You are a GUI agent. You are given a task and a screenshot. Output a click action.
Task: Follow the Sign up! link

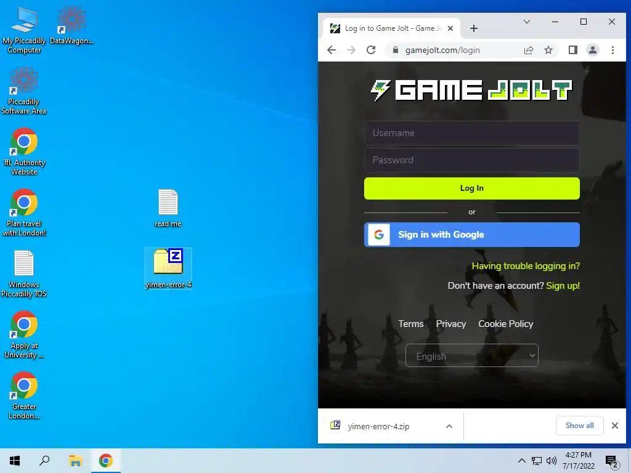(563, 286)
